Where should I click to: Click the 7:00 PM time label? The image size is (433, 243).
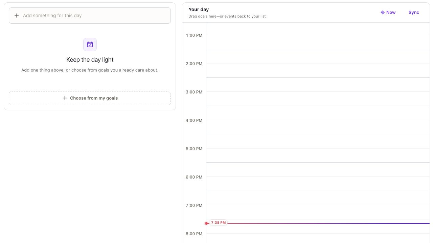click(194, 206)
